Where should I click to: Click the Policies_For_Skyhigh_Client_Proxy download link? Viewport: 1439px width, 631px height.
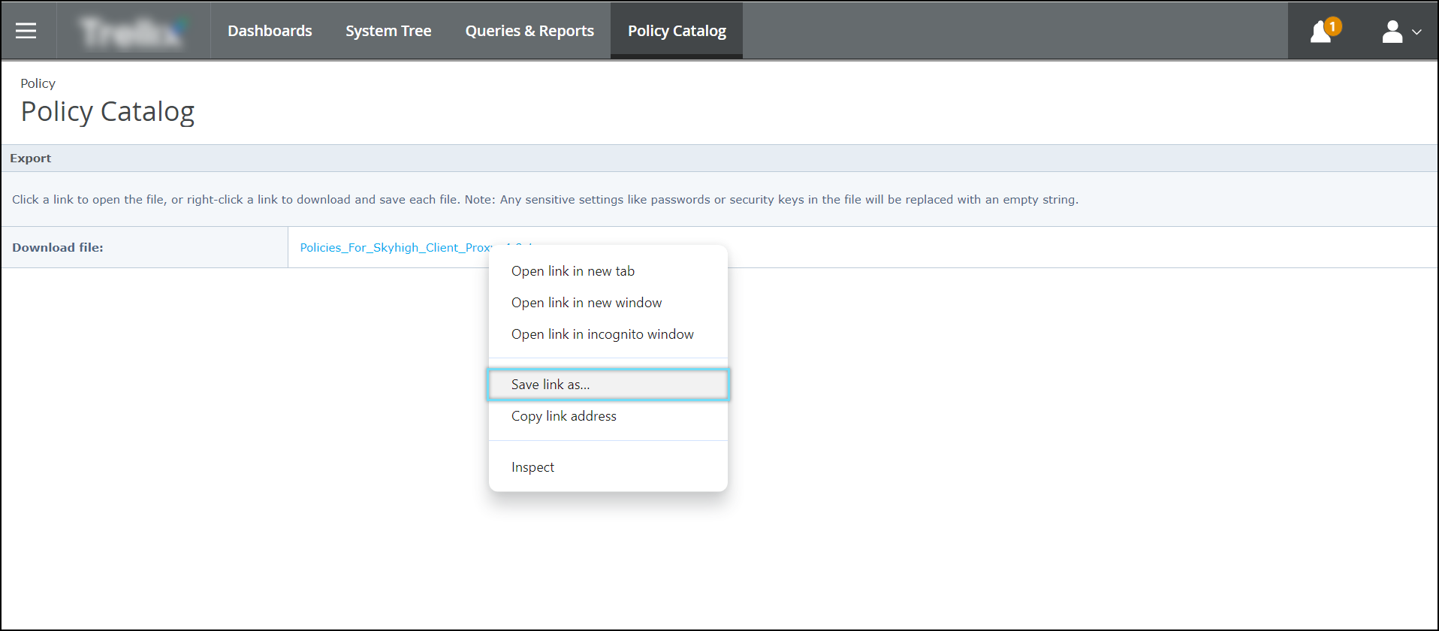394,248
